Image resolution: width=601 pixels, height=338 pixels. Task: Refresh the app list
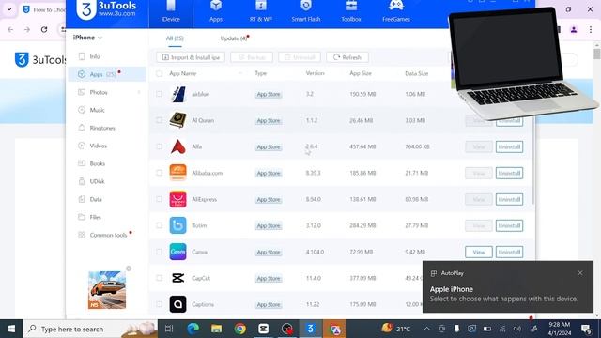[347, 57]
